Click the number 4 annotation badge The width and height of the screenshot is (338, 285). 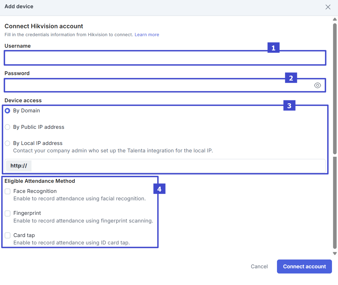pos(159,189)
